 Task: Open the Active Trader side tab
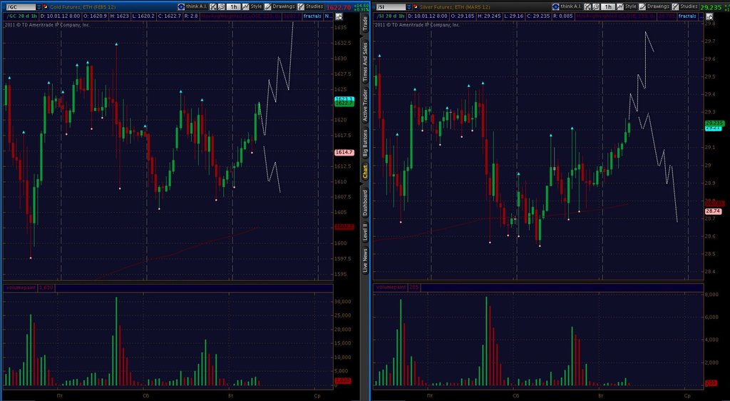pos(365,106)
